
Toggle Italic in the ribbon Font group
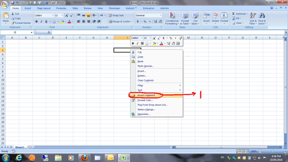[41, 22]
